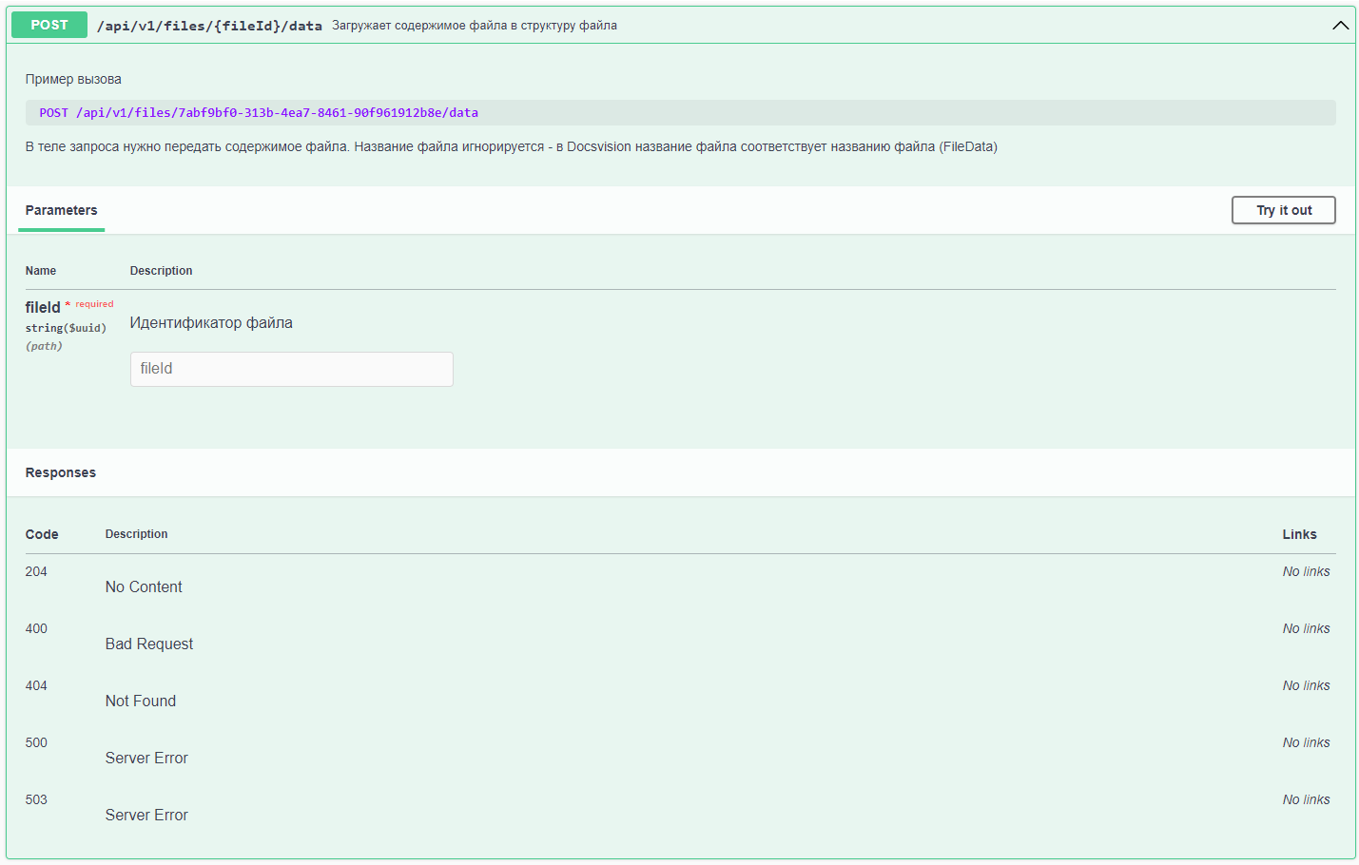The height and width of the screenshot is (865, 1359).
Task: Select the 503 Server Error response row
Action: (146, 808)
